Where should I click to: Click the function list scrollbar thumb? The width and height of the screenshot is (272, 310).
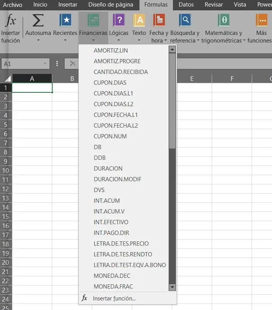(x=172, y=101)
